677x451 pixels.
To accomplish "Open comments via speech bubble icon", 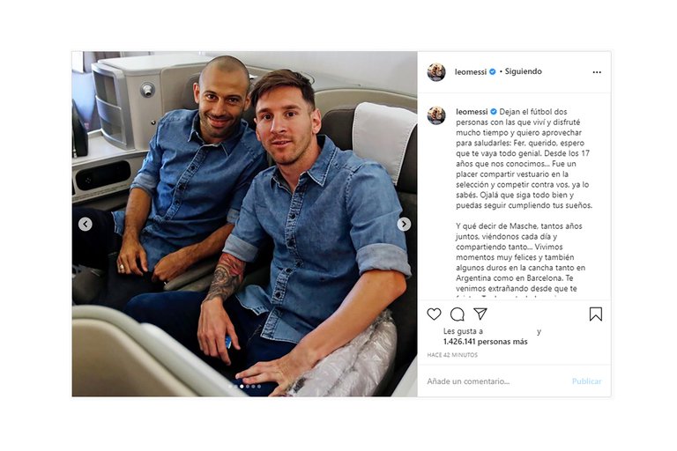I will click(x=458, y=314).
